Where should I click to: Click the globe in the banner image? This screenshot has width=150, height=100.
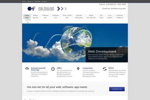pyautogui.click(x=76, y=42)
